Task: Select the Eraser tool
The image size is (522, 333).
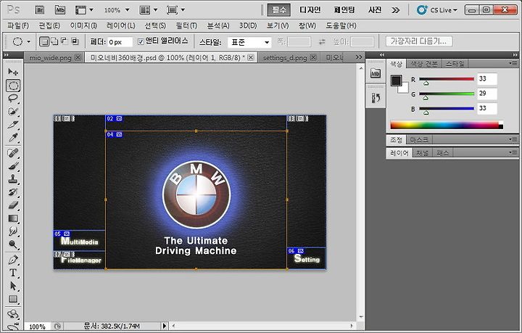Action: [13, 205]
